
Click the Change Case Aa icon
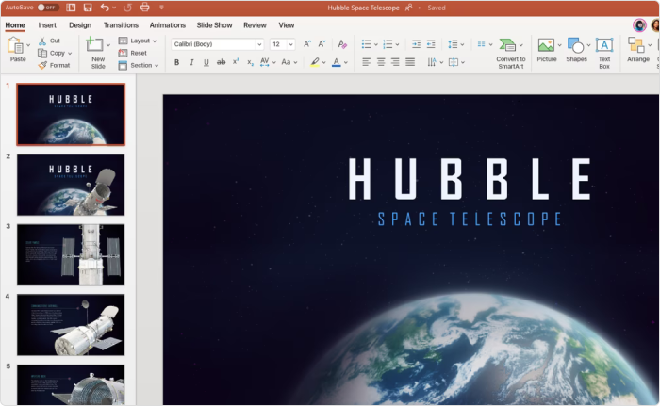(286, 62)
